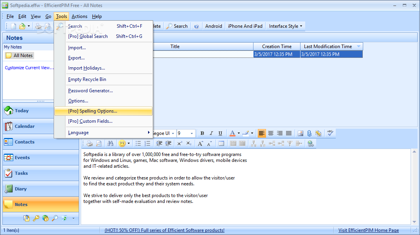The height and width of the screenshot is (235, 420).
Task: Apply subscript formatting
Action: 189,144
